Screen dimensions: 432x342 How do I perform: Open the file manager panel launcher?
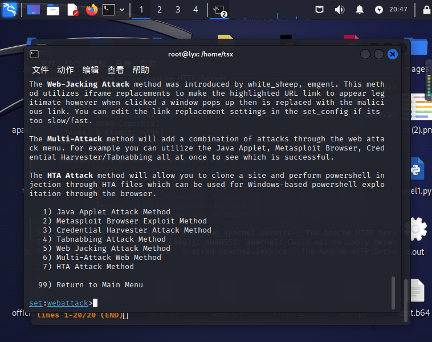53,10
